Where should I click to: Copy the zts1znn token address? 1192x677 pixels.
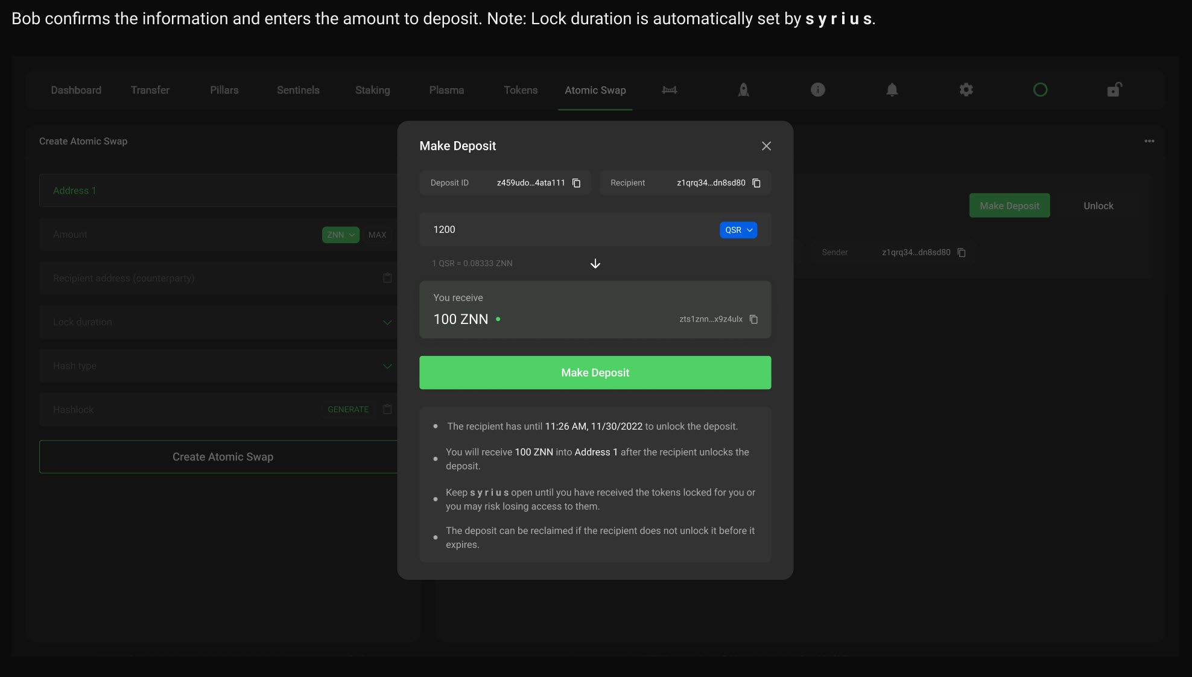(753, 319)
